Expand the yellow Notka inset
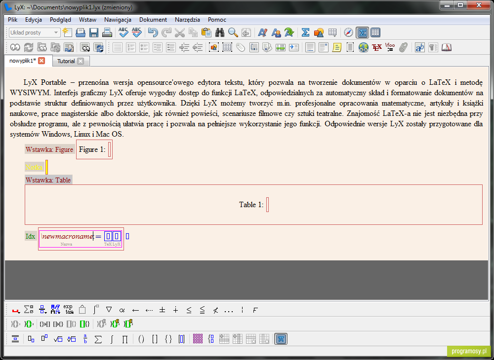 coord(34,167)
